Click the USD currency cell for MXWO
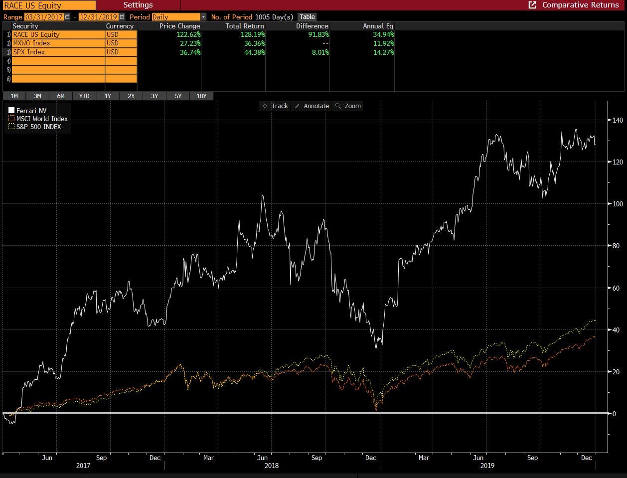This screenshot has width=627, height=478. [121, 43]
